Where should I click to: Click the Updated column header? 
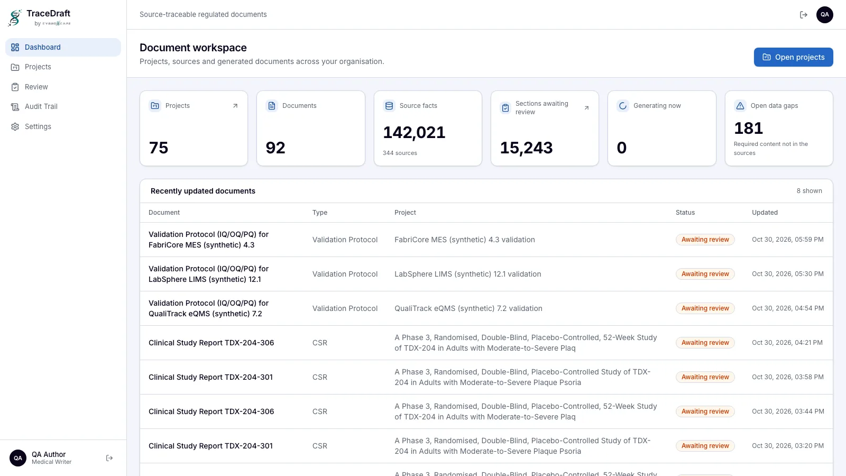tap(765, 213)
